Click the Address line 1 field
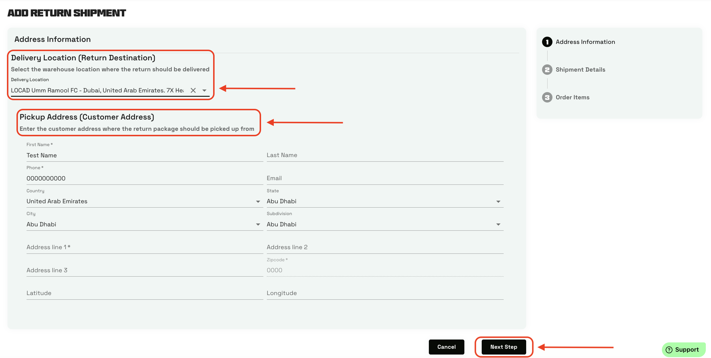The height and width of the screenshot is (358, 711). (144, 247)
